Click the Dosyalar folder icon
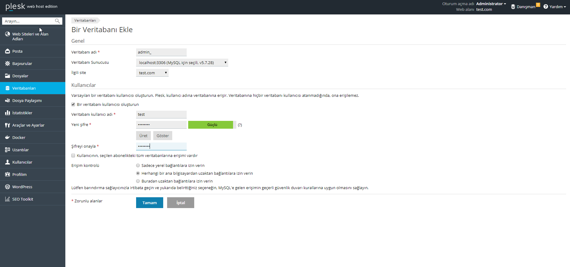Viewport: 570px width, 267px height. point(8,76)
